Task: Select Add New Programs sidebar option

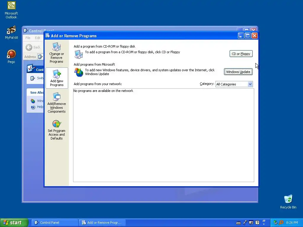Action: pyautogui.click(x=57, y=78)
